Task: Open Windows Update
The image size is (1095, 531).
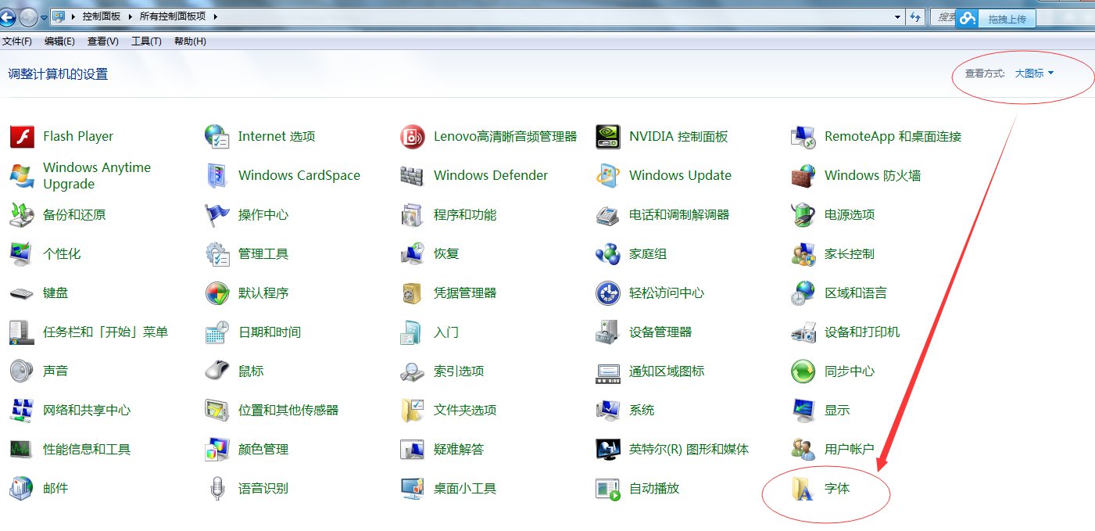Action: coord(680,175)
